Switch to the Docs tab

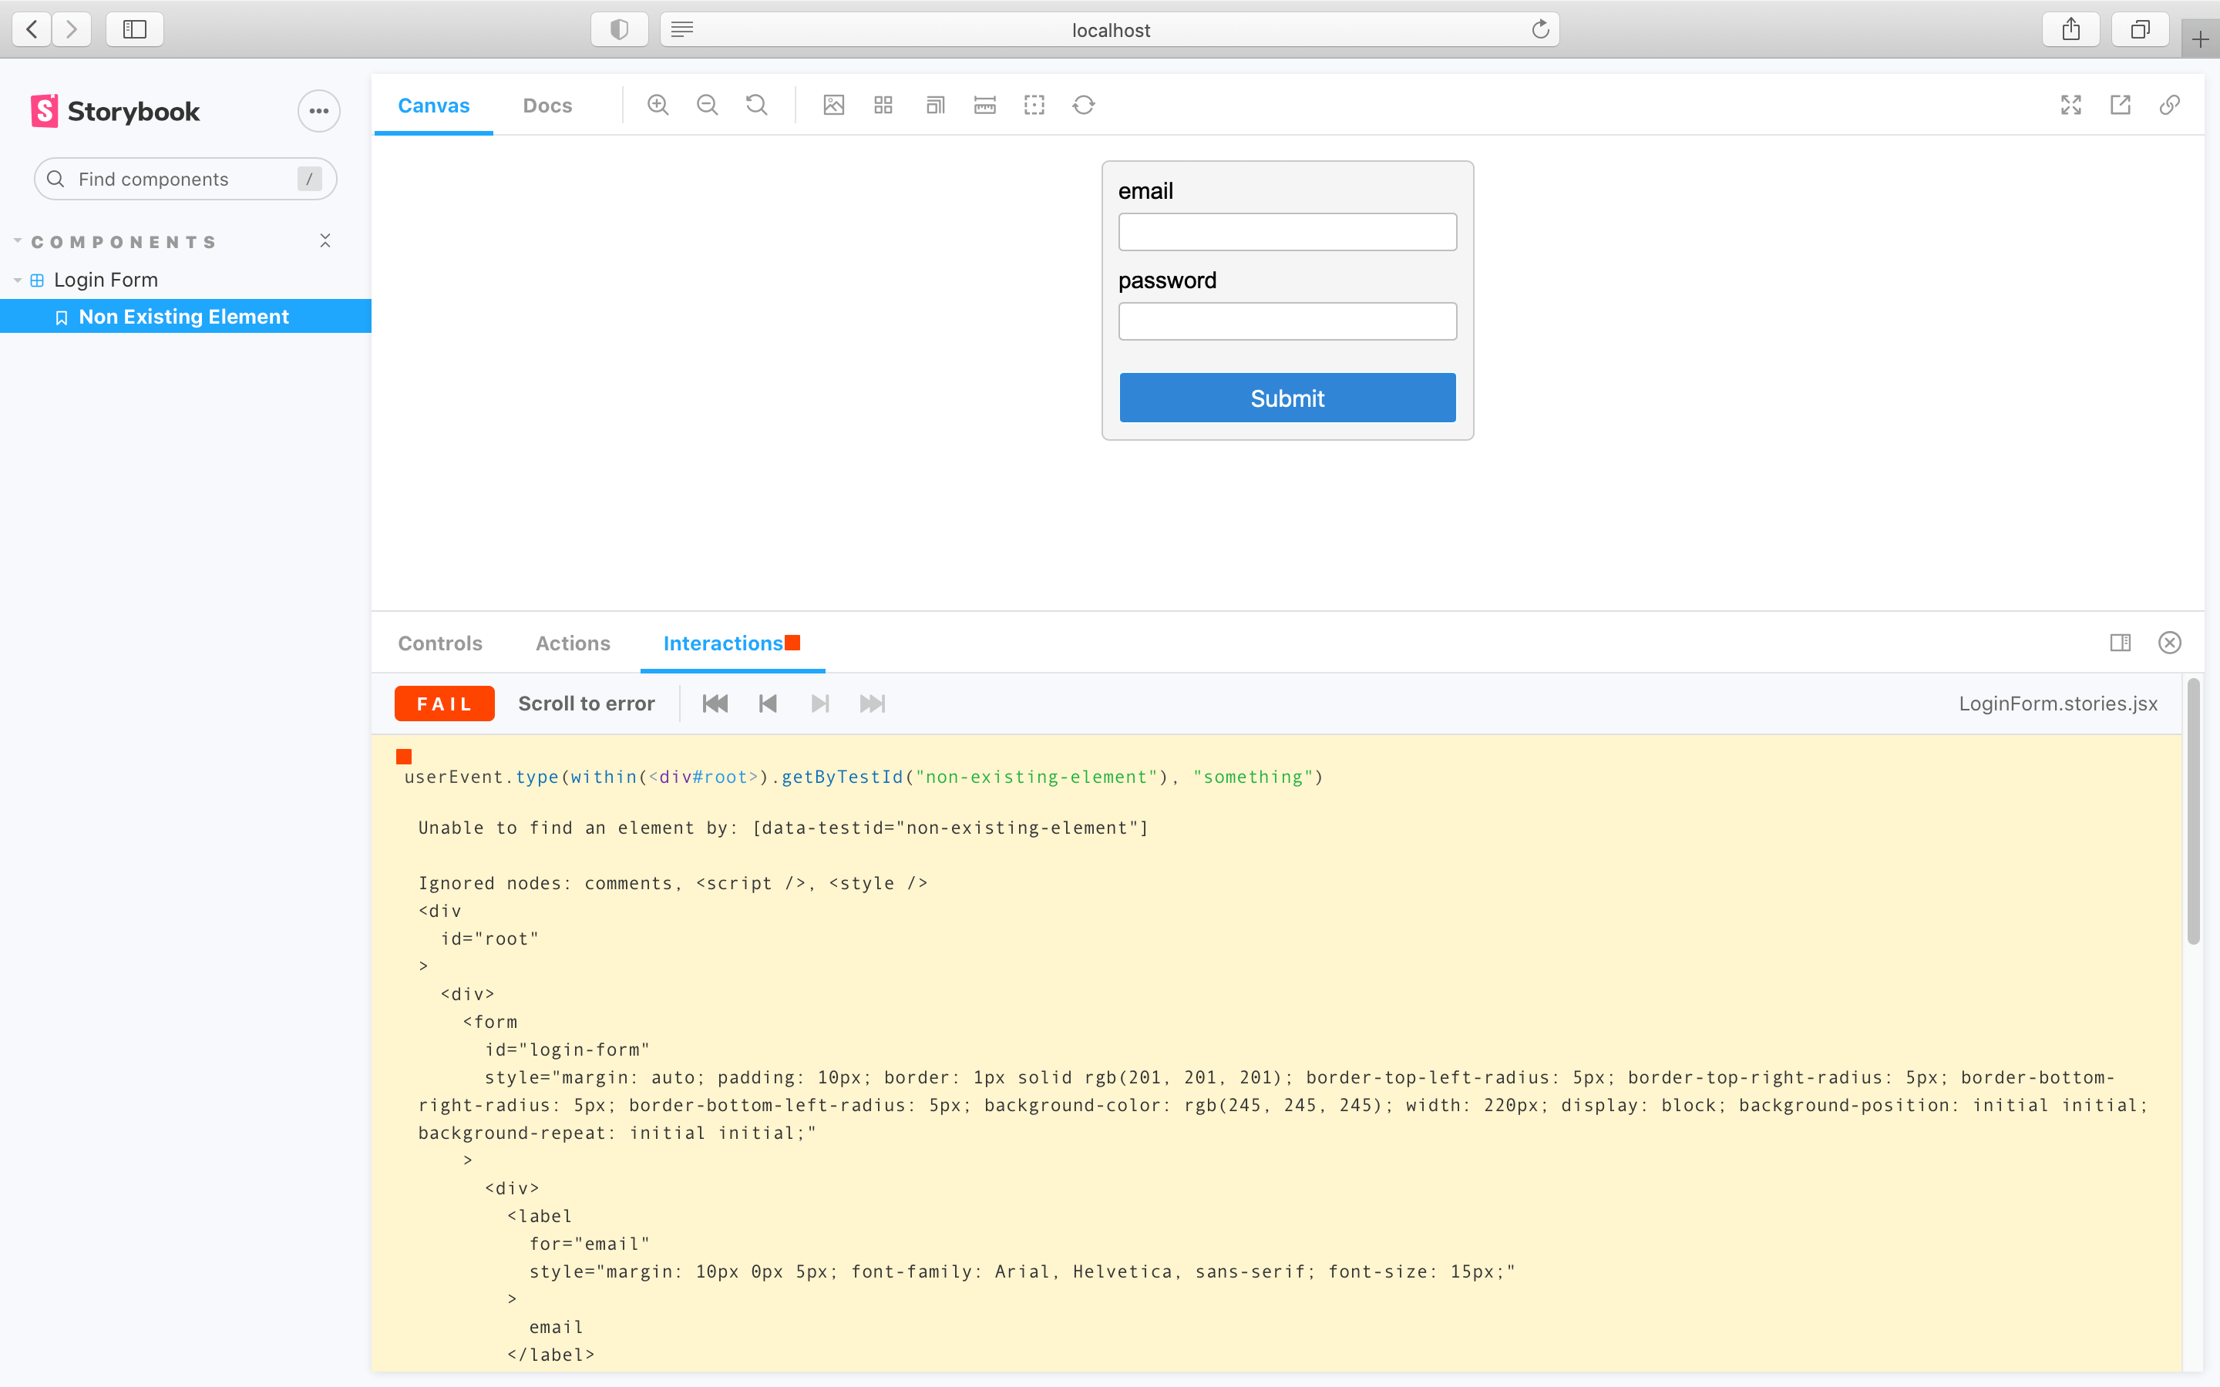[548, 104]
